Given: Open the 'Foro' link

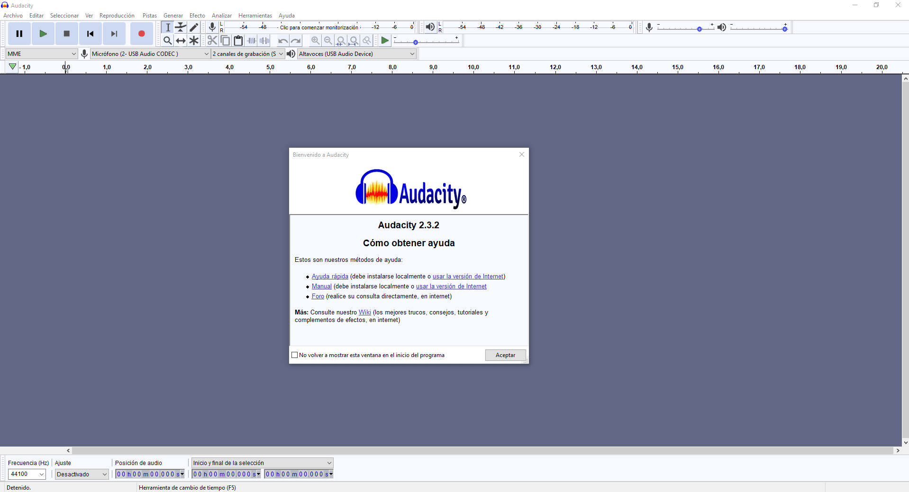Looking at the screenshot, I should tap(318, 296).
